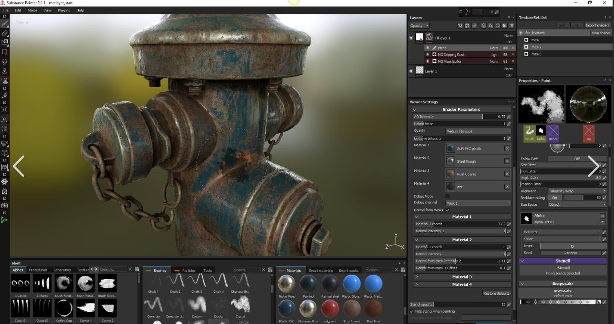The width and height of the screenshot is (614, 324).
Task: Remove the MG Dripping Rust effect
Action: [513, 55]
